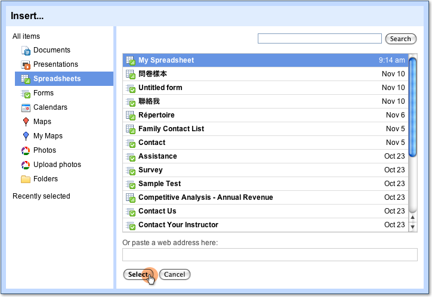This screenshot has height=297, width=432.
Task: Click the Folders folder icon
Action: pos(26,179)
